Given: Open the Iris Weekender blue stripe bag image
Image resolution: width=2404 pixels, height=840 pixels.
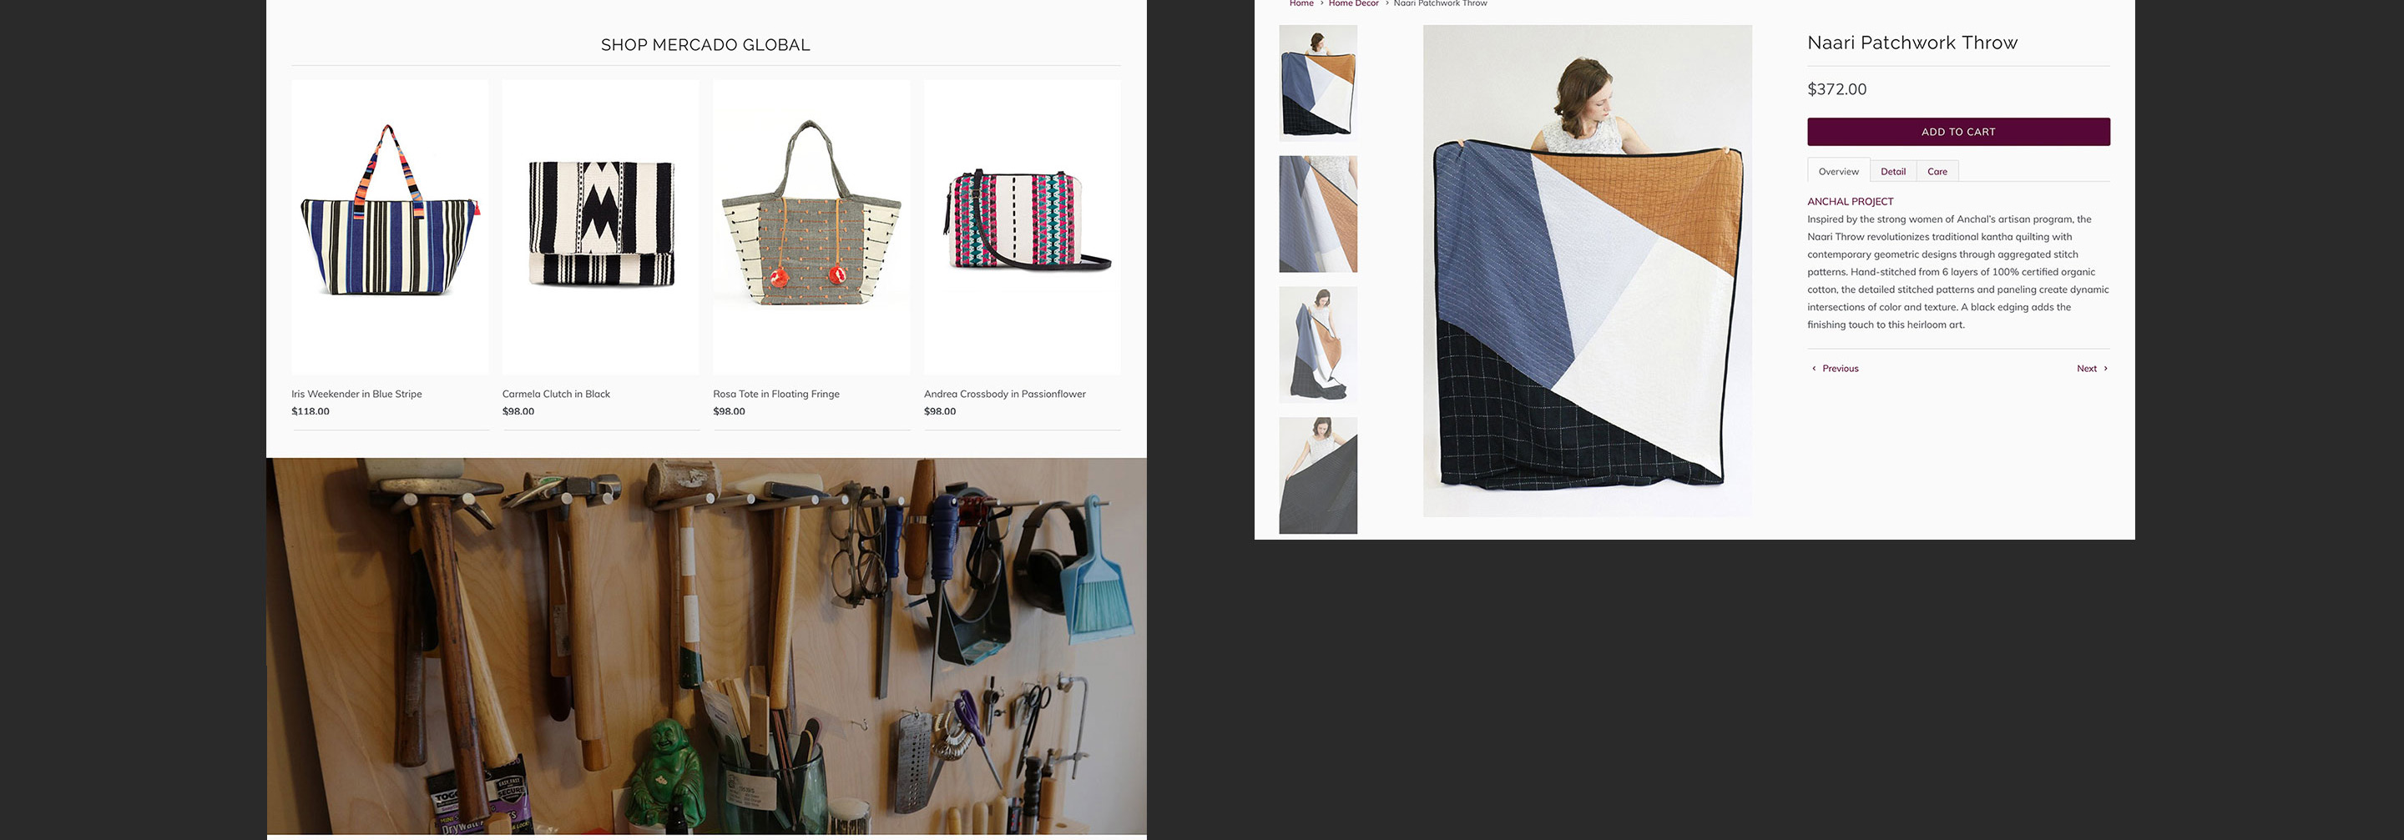Looking at the screenshot, I should click(x=390, y=227).
